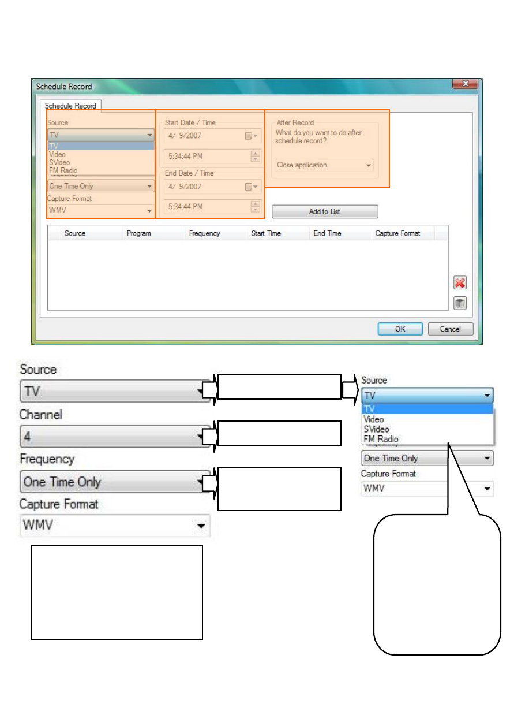Decrease the end time with its down spinner arrow
This screenshot has width=514, height=726.
pyautogui.click(x=256, y=210)
